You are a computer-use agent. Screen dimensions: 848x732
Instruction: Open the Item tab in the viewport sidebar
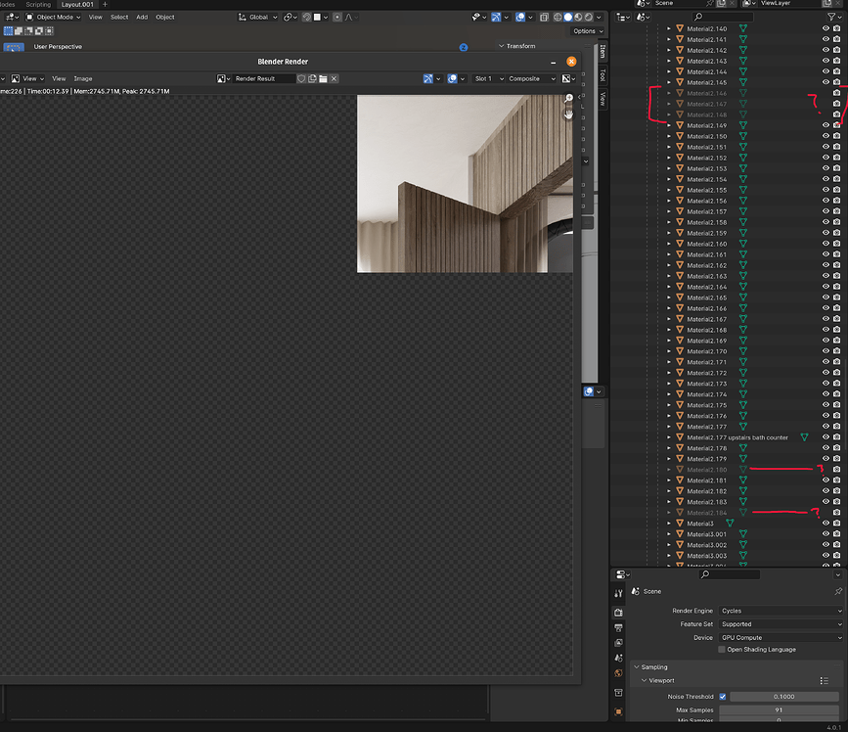[603, 52]
